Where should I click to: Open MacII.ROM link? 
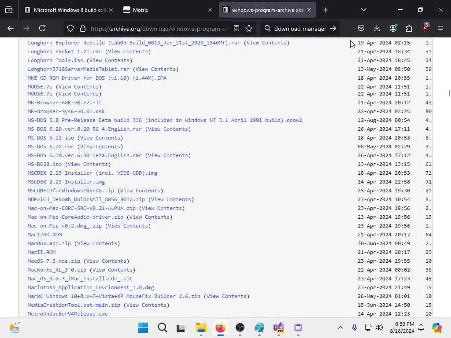point(42,252)
